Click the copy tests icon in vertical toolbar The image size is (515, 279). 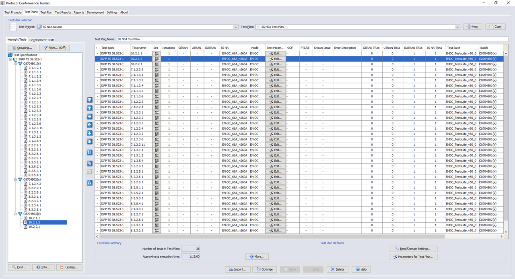tap(89, 163)
